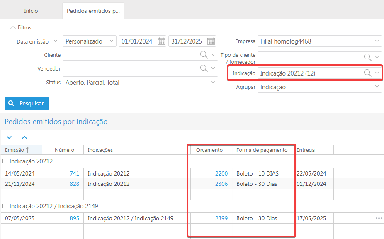Expand all groups with down chevron icon
The width and height of the screenshot is (384, 239).
click(x=10, y=137)
